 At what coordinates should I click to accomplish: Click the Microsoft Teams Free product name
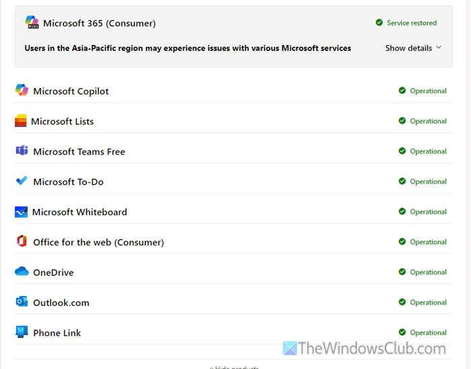pyautogui.click(x=79, y=152)
